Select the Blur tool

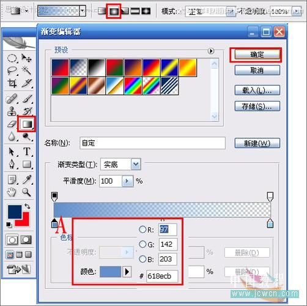coord(12,136)
